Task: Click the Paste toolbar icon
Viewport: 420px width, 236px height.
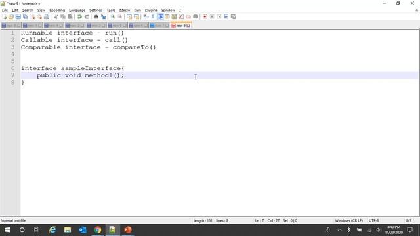Action: (x=70, y=16)
